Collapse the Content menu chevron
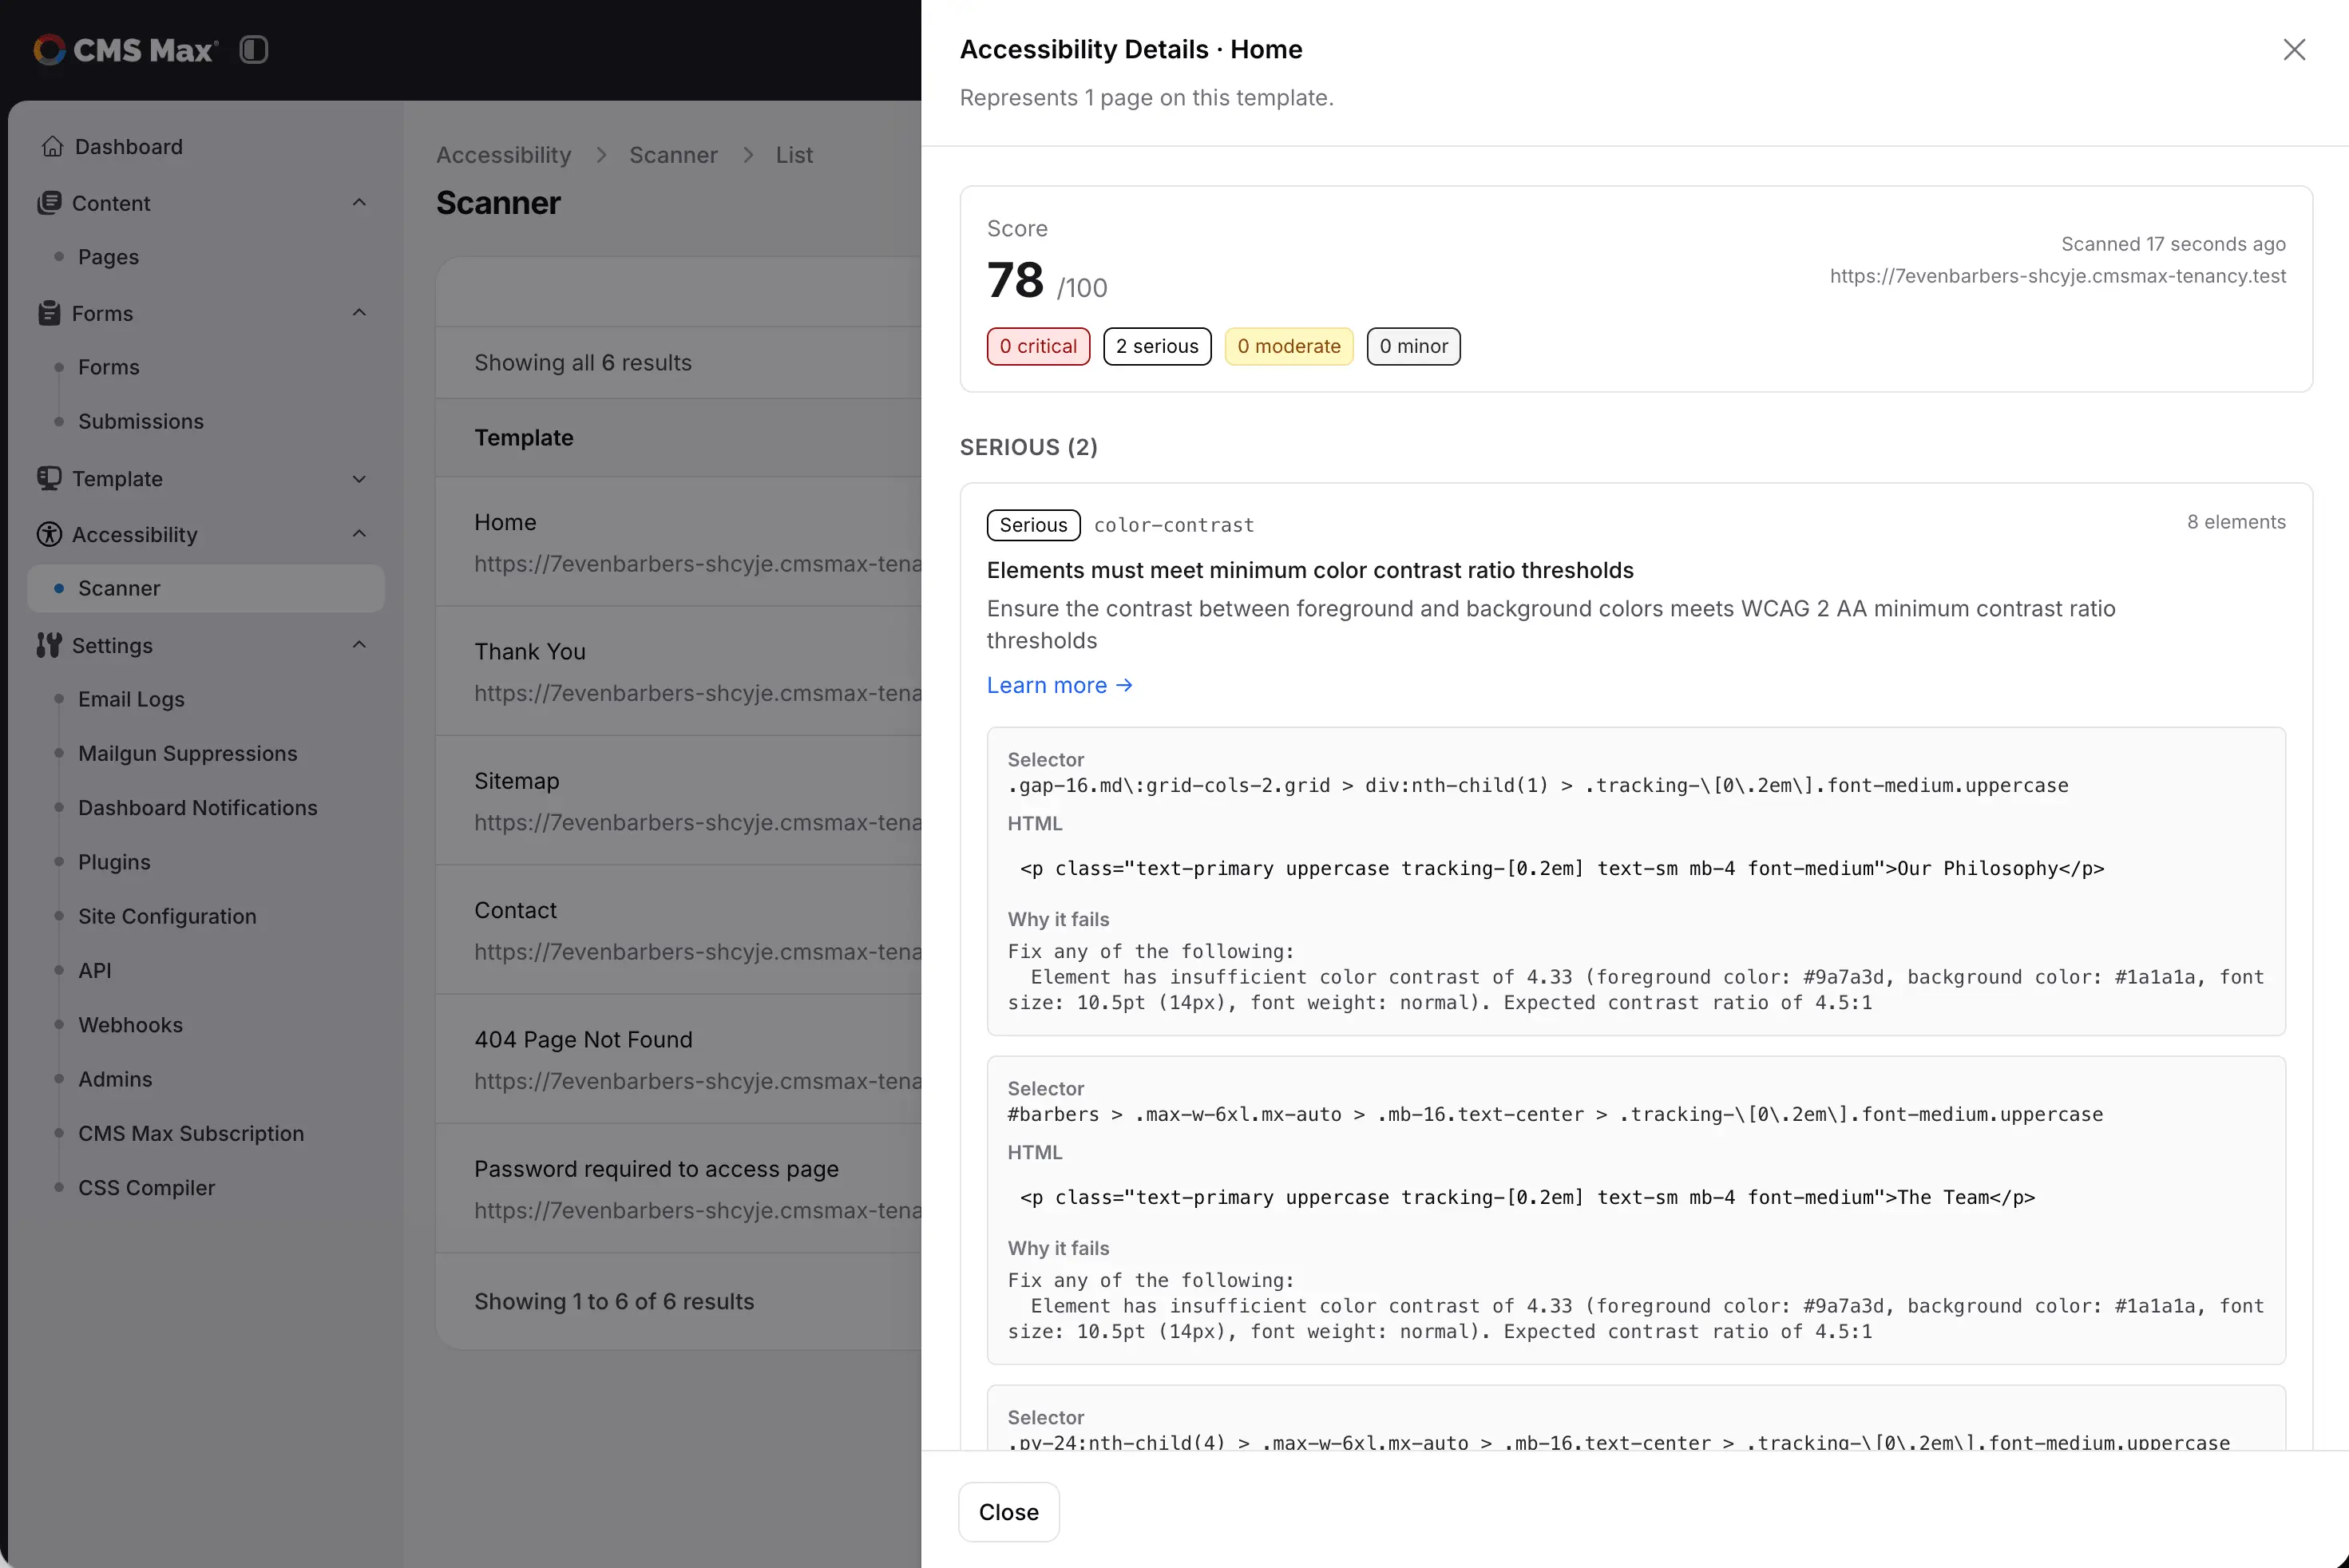Viewport: 2349px width, 1568px height. point(359,202)
